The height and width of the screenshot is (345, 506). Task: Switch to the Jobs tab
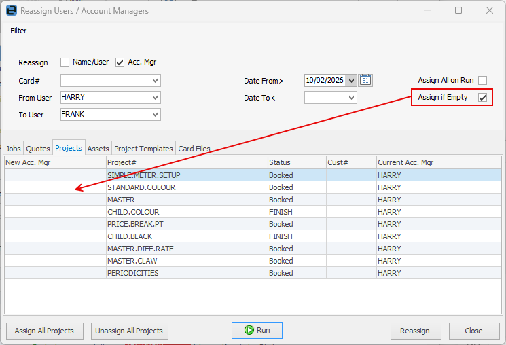click(x=13, y=149)
